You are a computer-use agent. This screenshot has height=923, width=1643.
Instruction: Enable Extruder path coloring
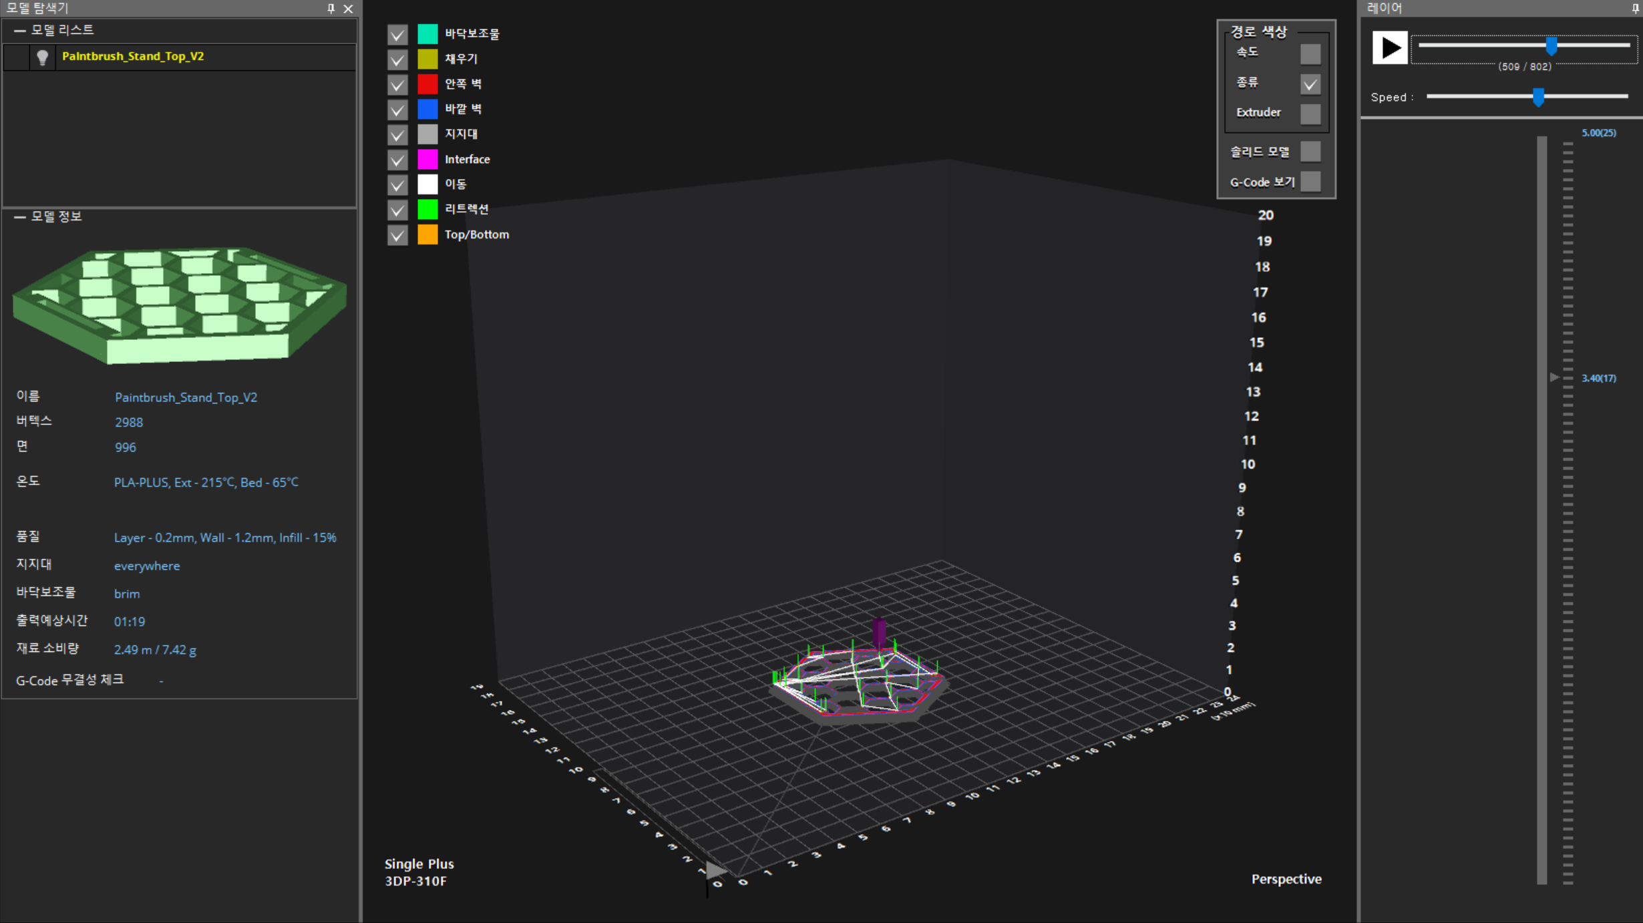[x=1310, y=114]
